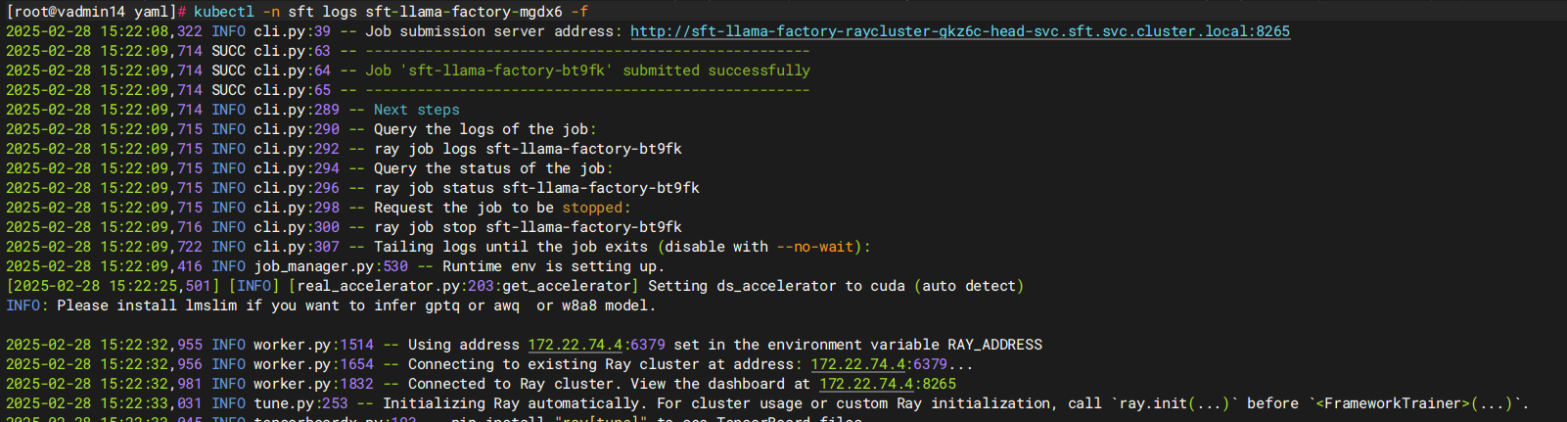
Task: Click '[real_accelerator.py:203:get_accelerator]' text
Action: coord(463,286)
